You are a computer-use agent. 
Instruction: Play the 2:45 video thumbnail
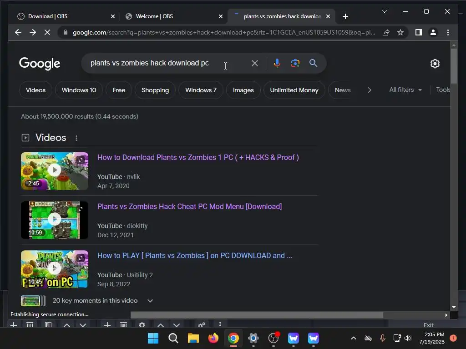click(55, 171)
